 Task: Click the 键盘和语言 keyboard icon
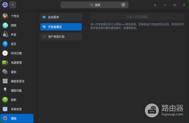tap(5, 81)
